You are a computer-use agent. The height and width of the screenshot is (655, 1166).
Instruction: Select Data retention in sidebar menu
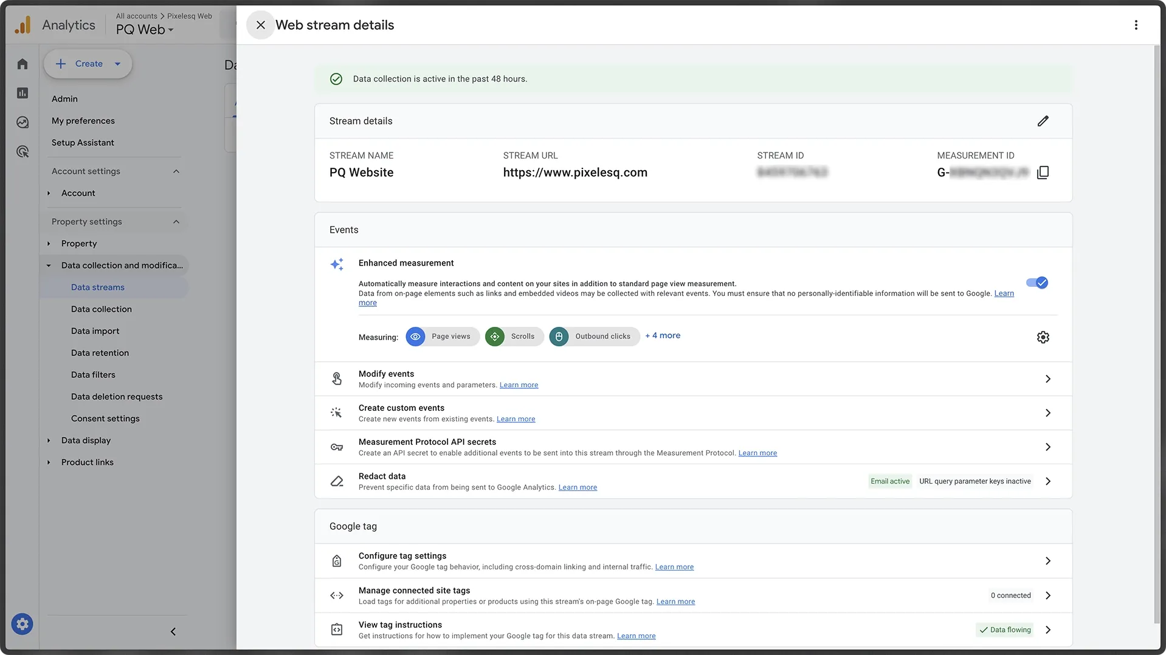pos(100,353)
